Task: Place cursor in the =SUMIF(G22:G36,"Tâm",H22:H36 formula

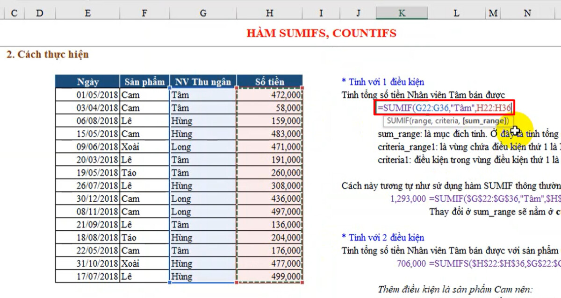Action: [x=444, y=108]
